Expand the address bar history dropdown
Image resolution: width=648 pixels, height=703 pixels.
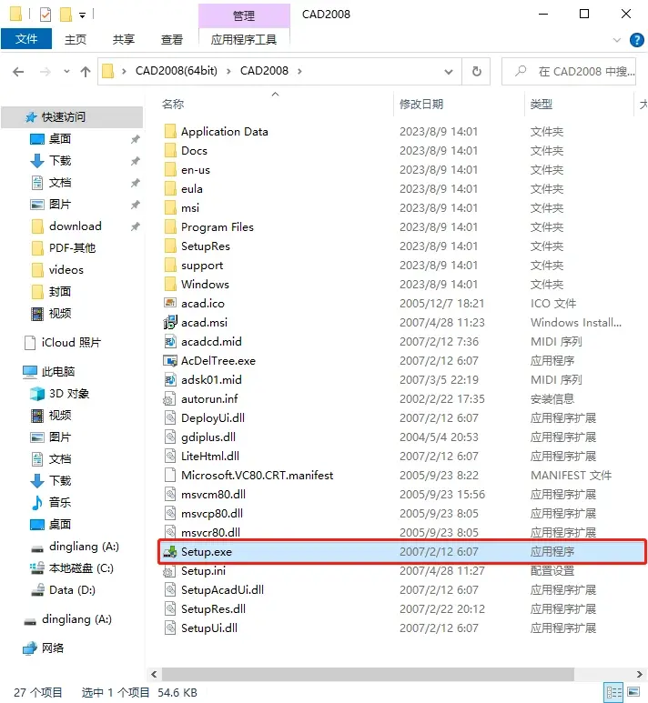coord(449,72)
